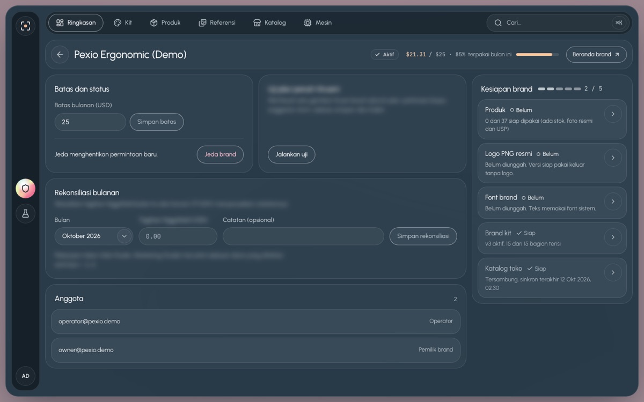
Task: Switch to the Kit tab
Action: (123, 23)
